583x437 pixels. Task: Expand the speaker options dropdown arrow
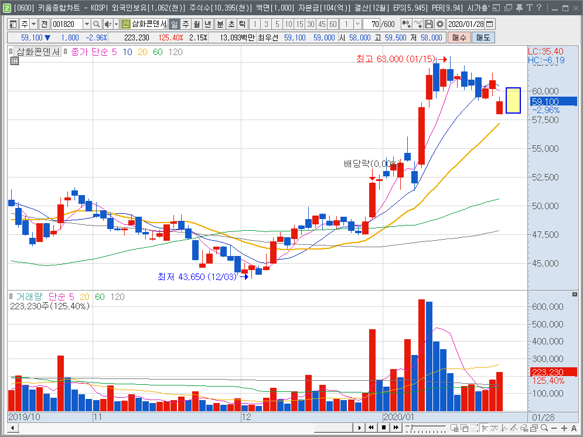(116, 24)
